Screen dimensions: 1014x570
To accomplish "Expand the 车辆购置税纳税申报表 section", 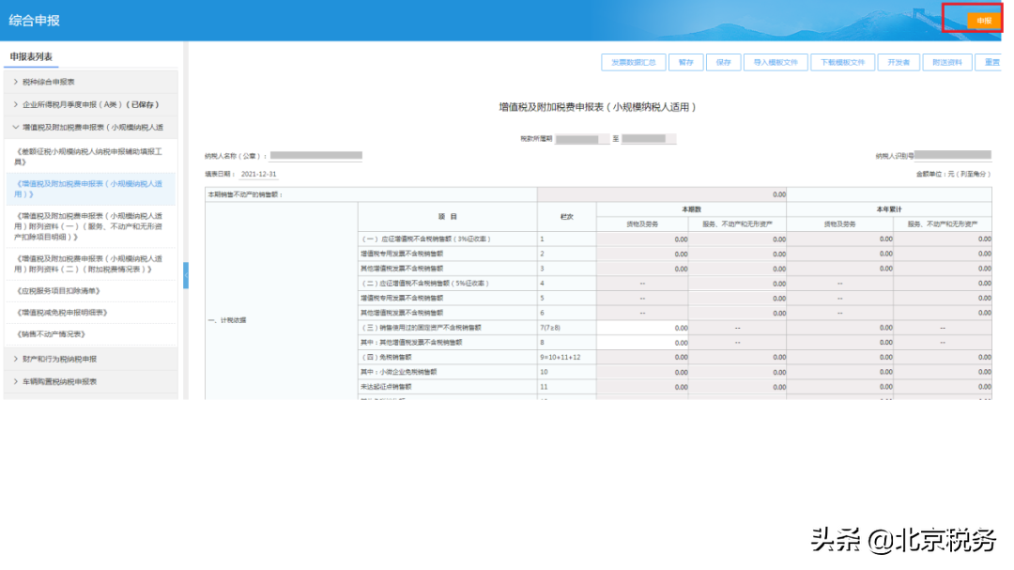I will (90, 382).
